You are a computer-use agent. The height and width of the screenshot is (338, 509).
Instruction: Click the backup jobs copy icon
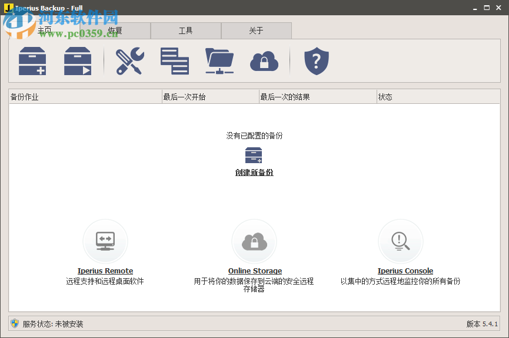coord(175,60)
